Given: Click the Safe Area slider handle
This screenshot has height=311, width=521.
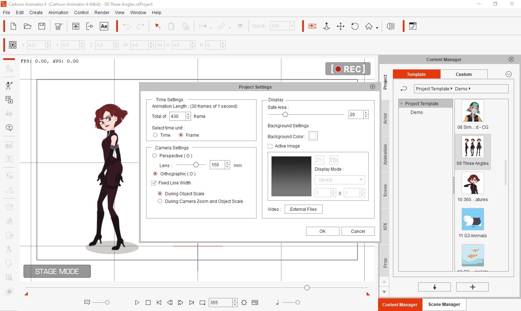Looking at the screenshot, I should coord(285,114).
